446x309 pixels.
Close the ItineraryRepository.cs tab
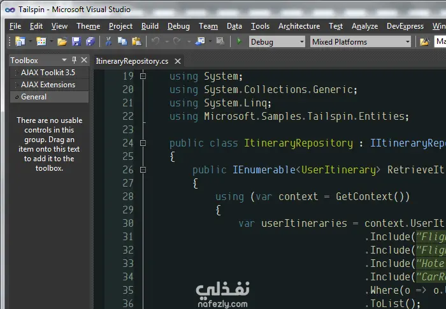tap(178, 61)
